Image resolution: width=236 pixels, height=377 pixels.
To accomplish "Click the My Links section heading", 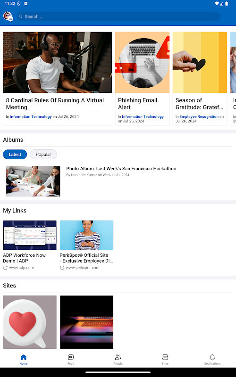I will (15, 211).
